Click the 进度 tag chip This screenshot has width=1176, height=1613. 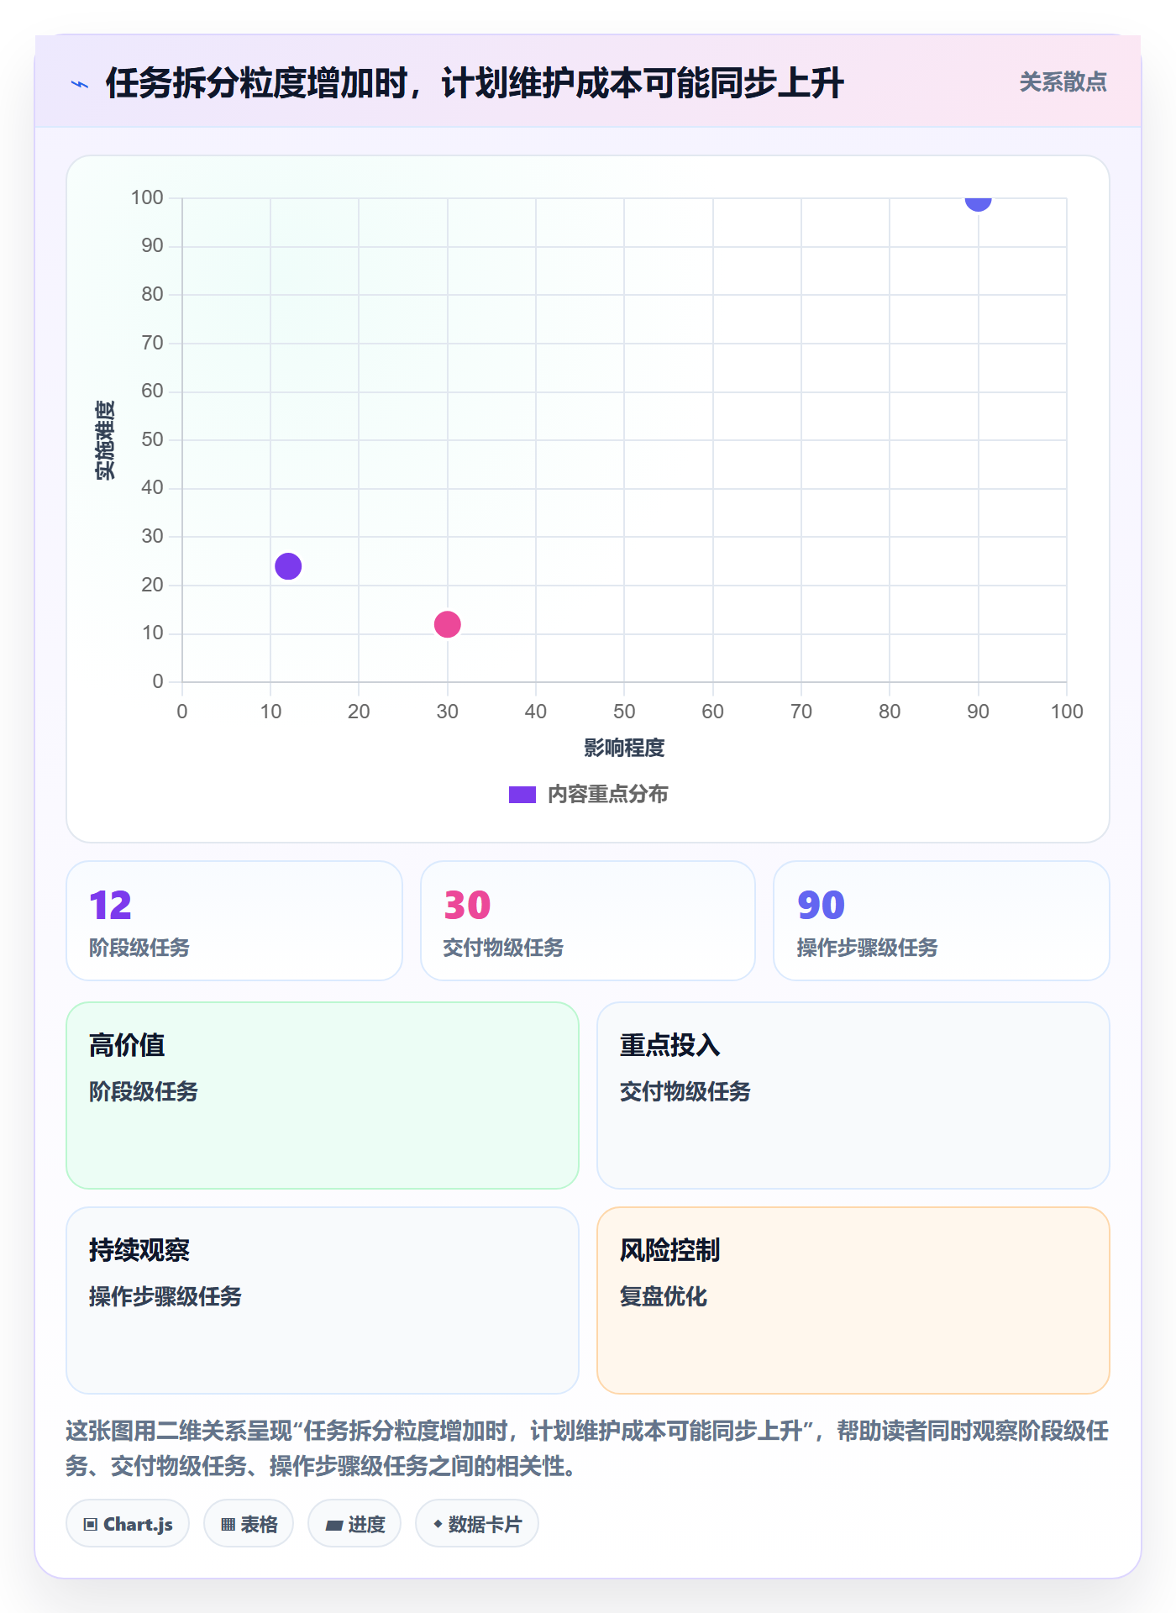click(354, 1524)
